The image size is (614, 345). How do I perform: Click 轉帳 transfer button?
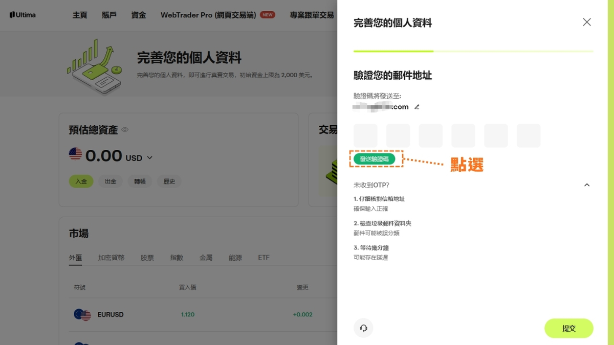tap(140, 181)
